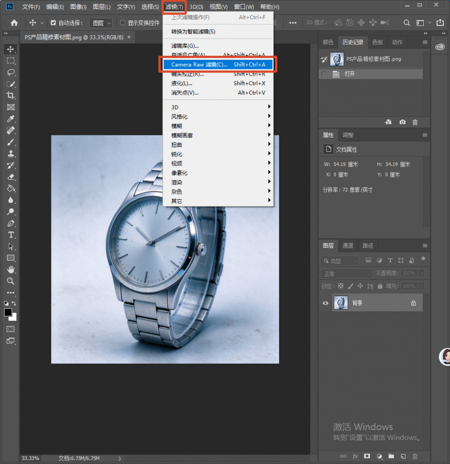Choose the Hand tool

(x=11, y=270)
